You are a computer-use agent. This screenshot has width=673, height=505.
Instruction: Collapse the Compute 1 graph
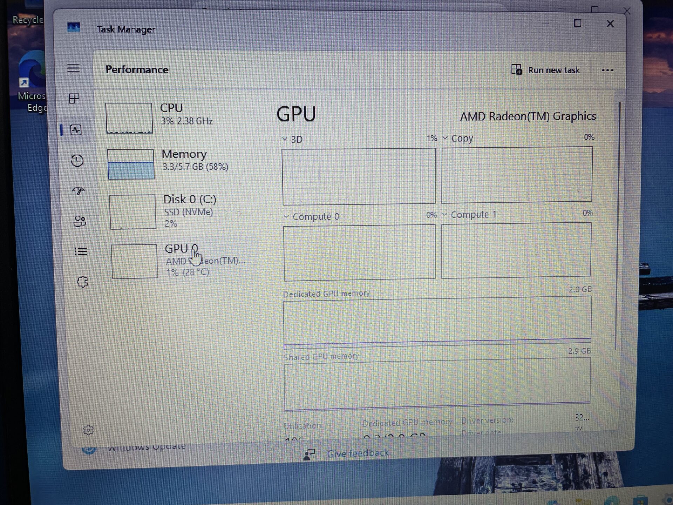(x=445, y=214)
